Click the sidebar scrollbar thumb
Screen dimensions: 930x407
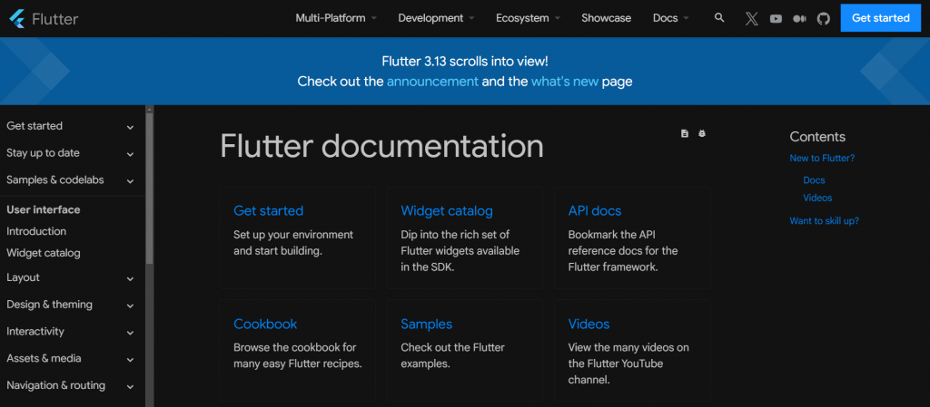[150, 189]
